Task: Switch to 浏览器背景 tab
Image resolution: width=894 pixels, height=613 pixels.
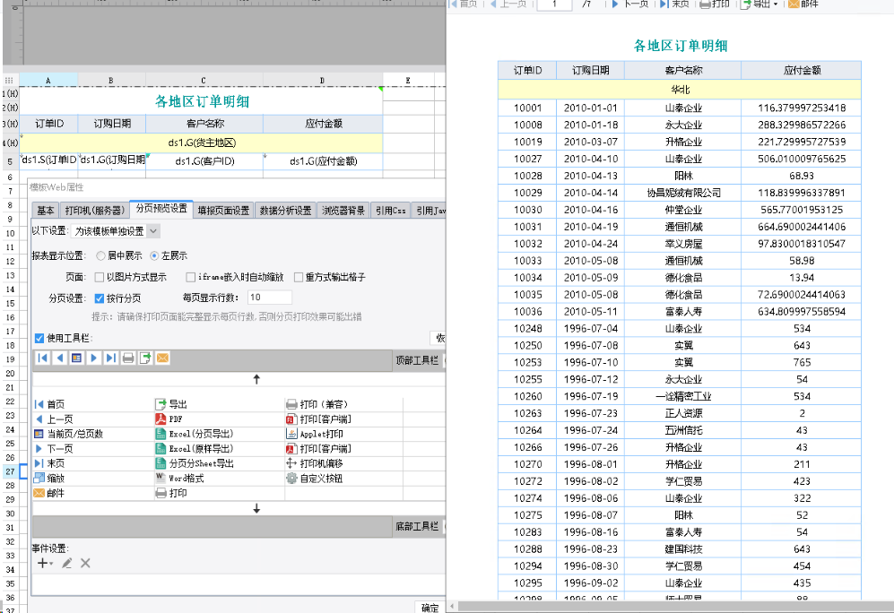Action: [343, 211]
